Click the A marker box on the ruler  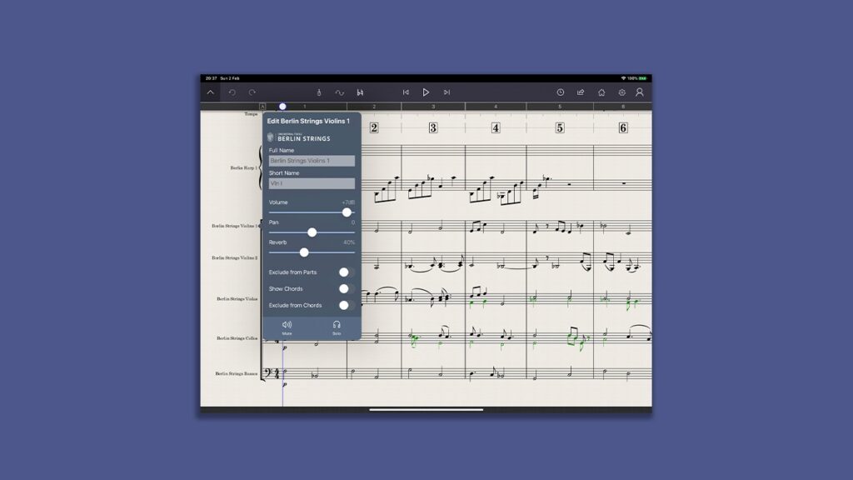coord(262,107)
